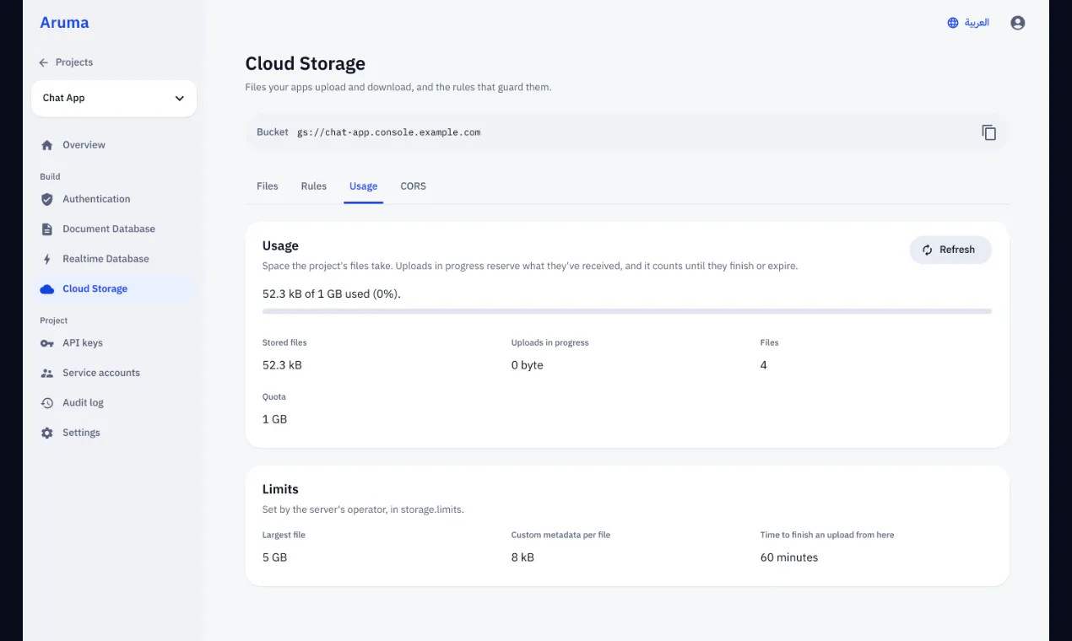Screen dimensions: 1072x641
Task: Click the Service accounts people icon
Action: click(47, 373)
